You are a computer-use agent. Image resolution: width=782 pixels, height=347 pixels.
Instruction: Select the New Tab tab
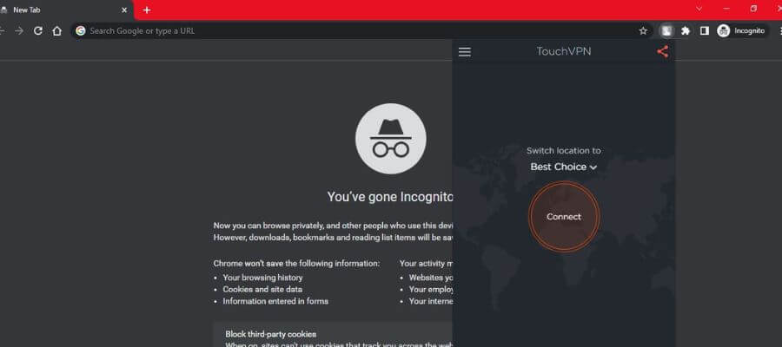52,10
